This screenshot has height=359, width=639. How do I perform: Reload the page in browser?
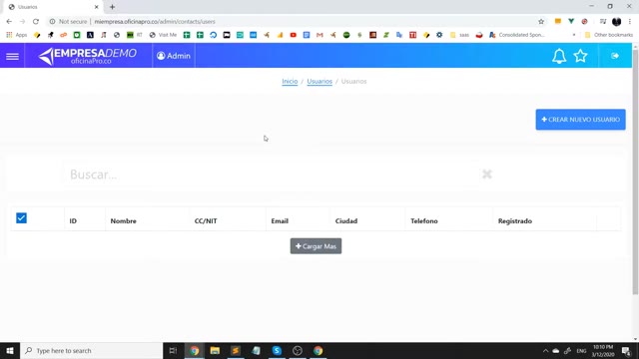click(36, 22)
